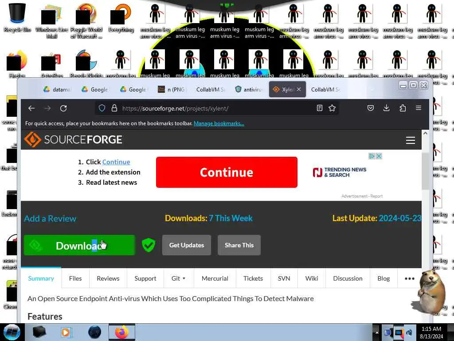Open AstroPop desktop icon
The height and width of the screenshot is (341, 454).
[52, 64]
